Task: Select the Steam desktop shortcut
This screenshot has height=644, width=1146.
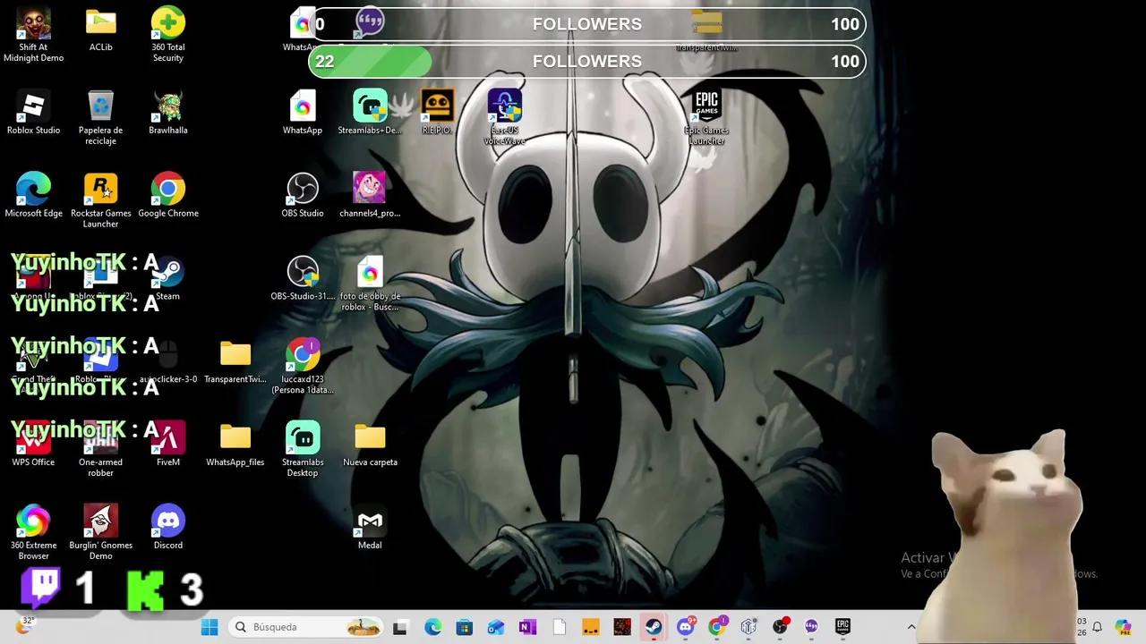Action: click(x=167, y=279)
